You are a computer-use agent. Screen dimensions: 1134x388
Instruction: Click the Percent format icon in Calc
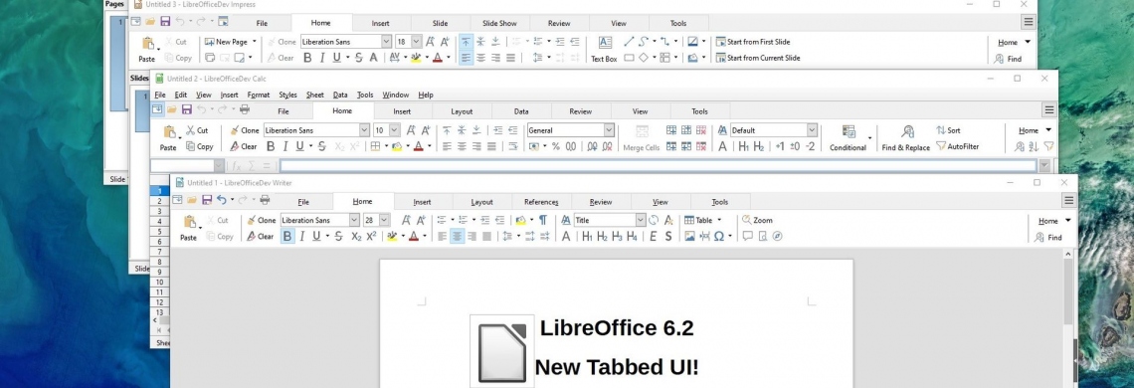click(555, 146)
